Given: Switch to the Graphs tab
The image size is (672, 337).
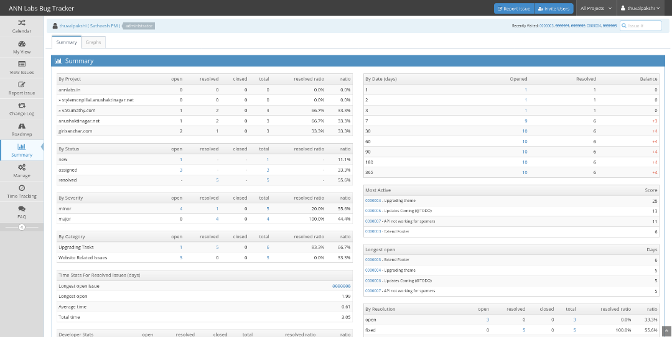Looking at the screenshot, I should [x=93, y=42].
